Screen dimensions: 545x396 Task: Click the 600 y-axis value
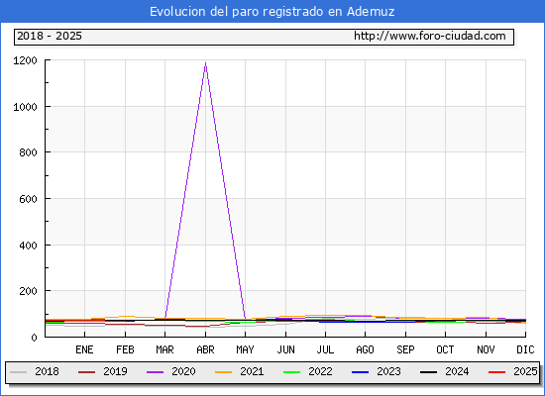click(28, 199)
